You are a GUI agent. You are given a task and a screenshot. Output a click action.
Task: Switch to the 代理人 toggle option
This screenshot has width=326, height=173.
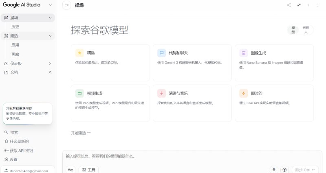(306, 30)
